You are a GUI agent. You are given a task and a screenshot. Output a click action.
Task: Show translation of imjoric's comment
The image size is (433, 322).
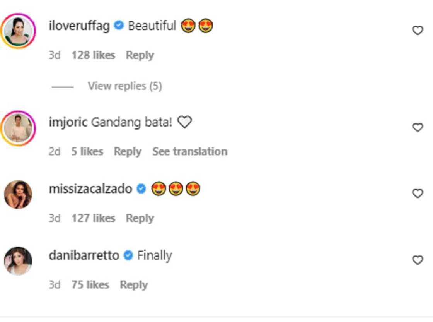[189, 151]
